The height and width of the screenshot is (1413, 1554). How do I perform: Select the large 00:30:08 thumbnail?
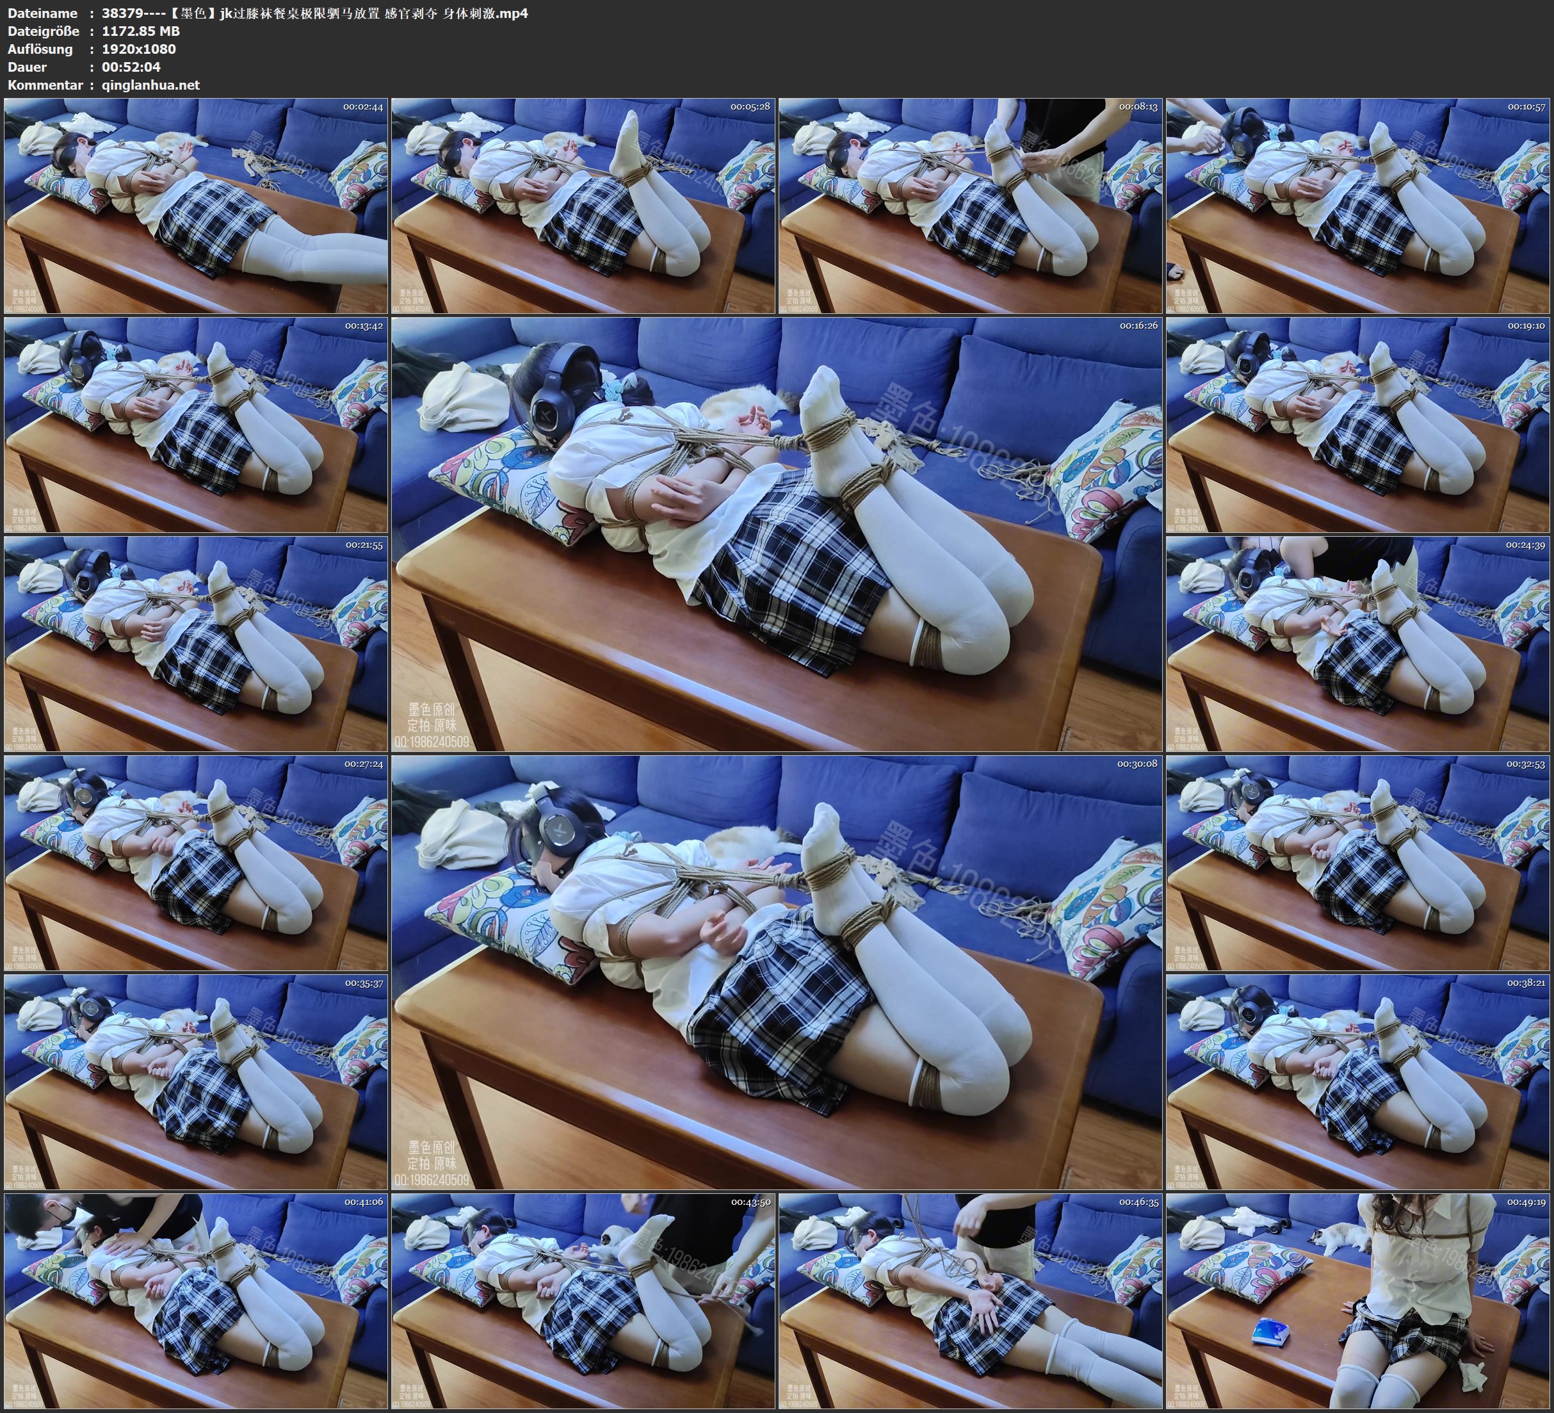(x=776, y=972)
